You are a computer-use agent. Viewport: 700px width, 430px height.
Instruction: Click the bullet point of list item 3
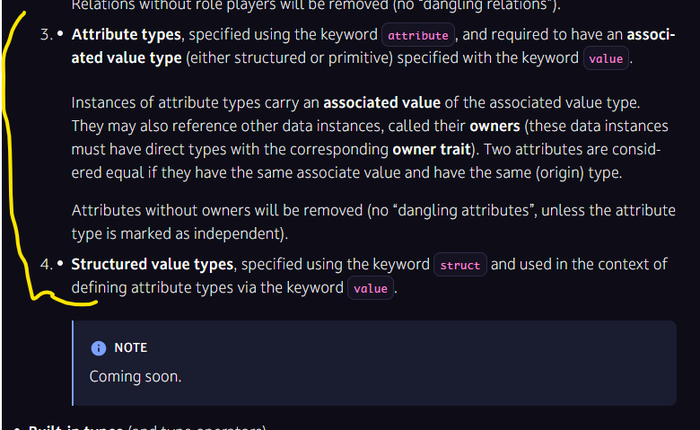[60, 33]
